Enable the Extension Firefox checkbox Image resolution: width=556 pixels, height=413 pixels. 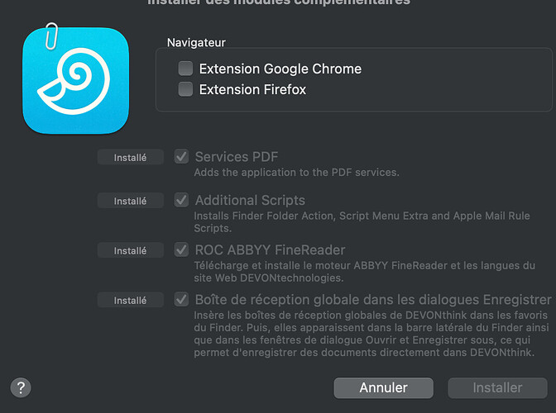point(186,89)
